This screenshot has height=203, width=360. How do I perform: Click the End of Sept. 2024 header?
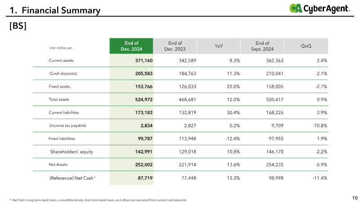[262, 46]
